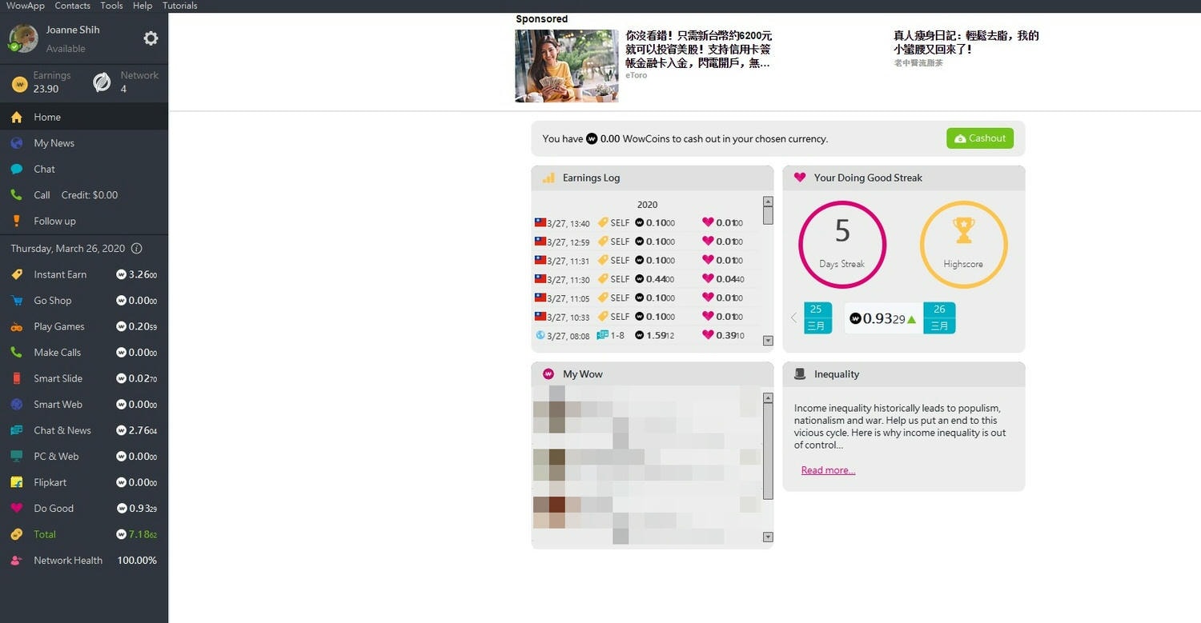Click the info icon beside Thursday date
Screen dimensions: 1201x623
(137, 249)
